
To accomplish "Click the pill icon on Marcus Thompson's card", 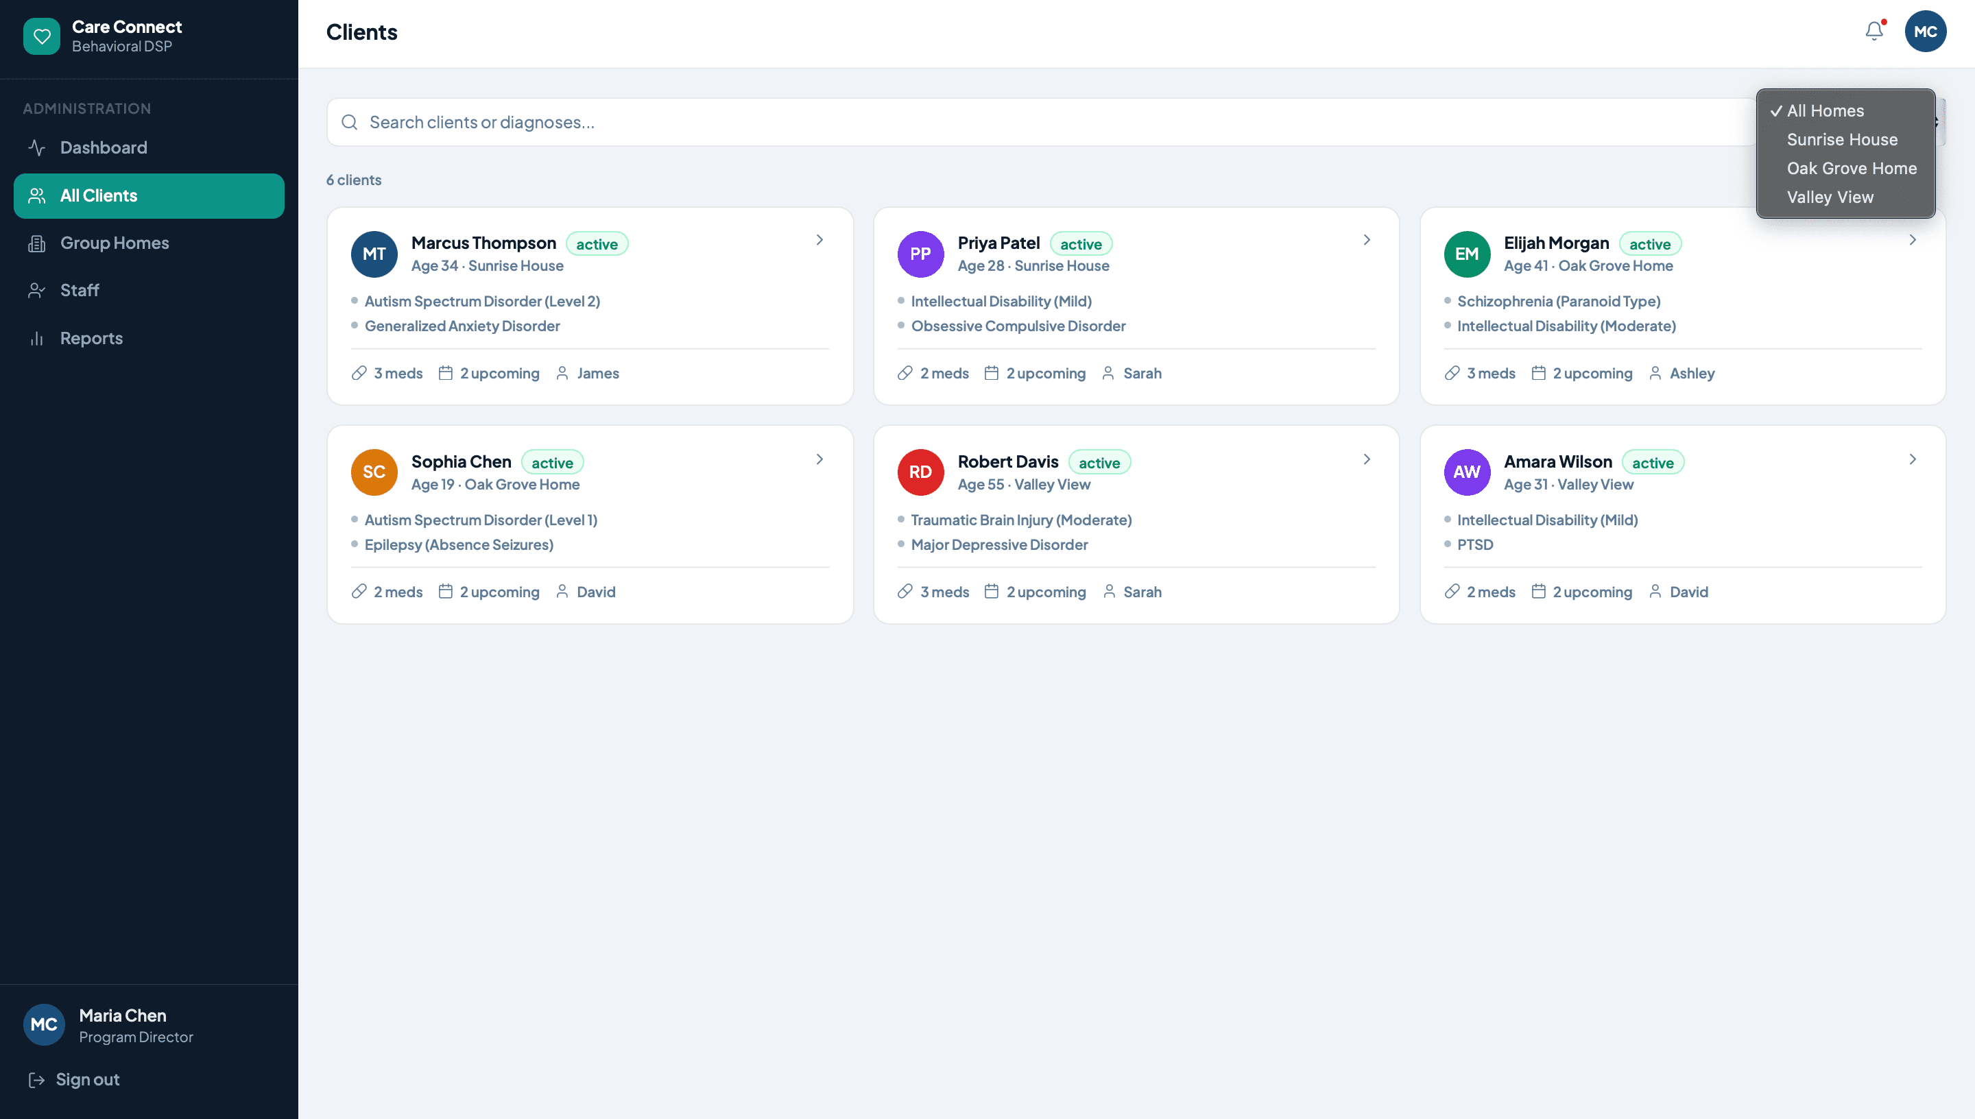I will point(359,374).
